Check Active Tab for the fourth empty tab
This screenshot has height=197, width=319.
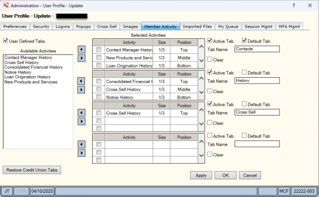210,135
